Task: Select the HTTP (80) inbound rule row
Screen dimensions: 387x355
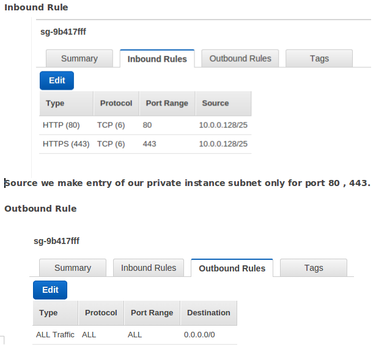Action: [x=146, y=125]
